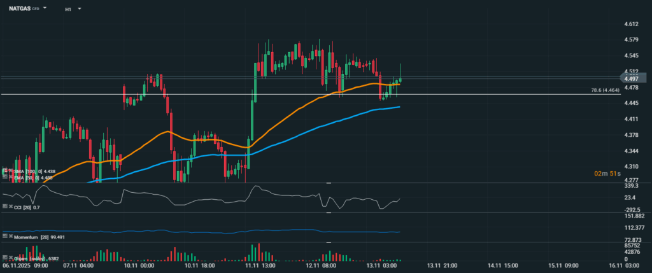Image resolution: width=652 pixels, height=273 pixels.
Task: Click the resize handle above CCI panel
Action: pos(329,183)
